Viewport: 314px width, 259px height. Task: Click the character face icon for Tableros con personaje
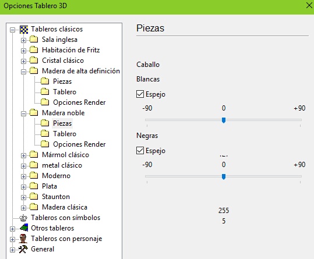pos(23,239)
